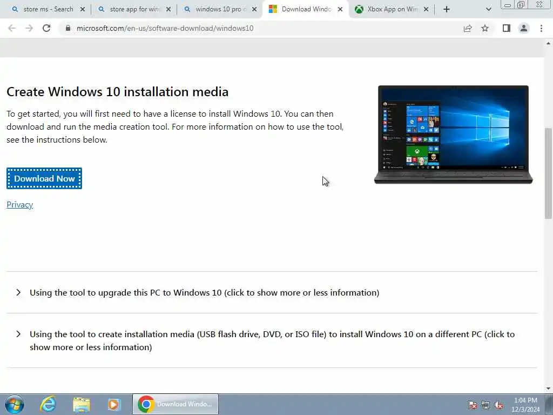Click the muted volume tray icon
The width and height of the screenshot is (553, 415).
coord(498,405)
